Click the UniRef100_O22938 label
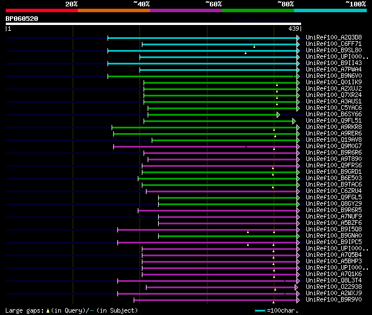Image resolution: width=372 pixels, height=315 pixels. 334,287
